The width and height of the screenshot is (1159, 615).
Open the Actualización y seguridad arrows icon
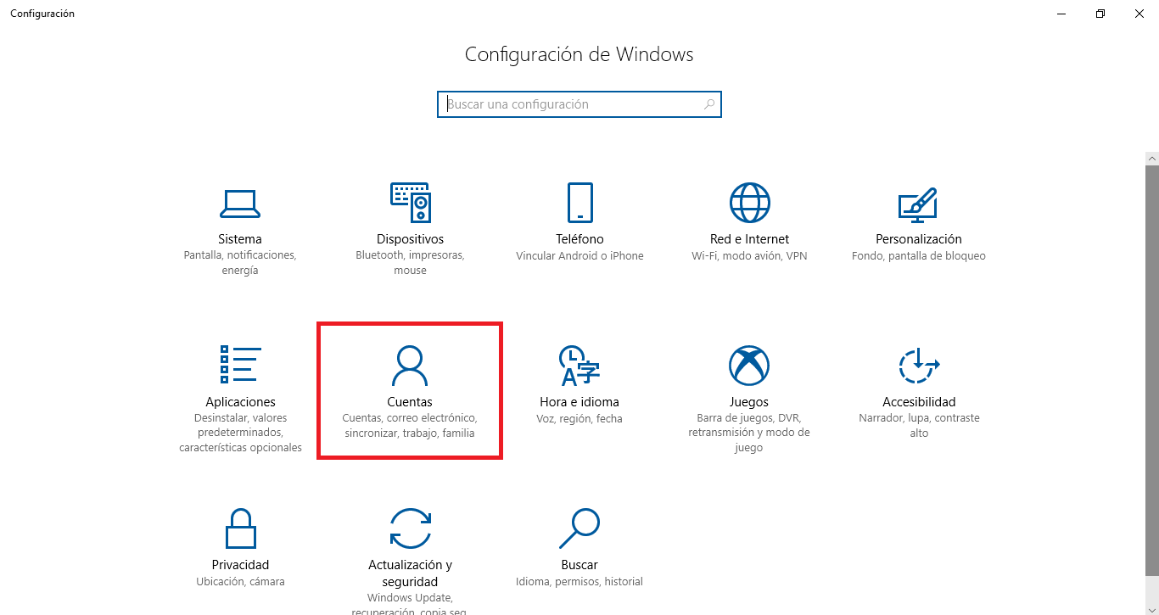click(411, 528)
